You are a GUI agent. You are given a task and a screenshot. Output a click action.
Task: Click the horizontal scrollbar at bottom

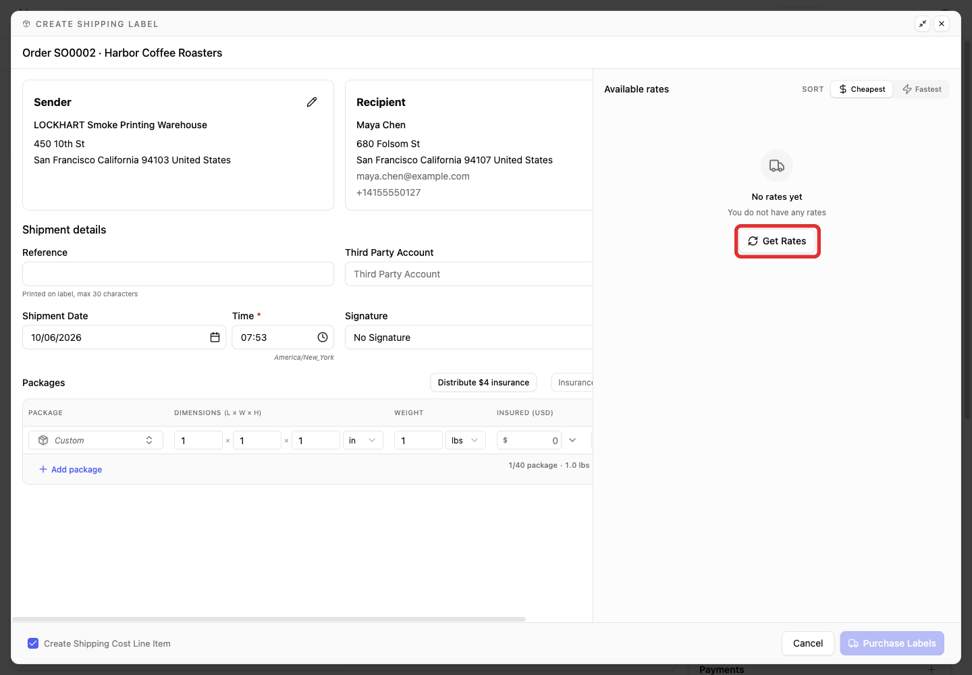point(269,619)
